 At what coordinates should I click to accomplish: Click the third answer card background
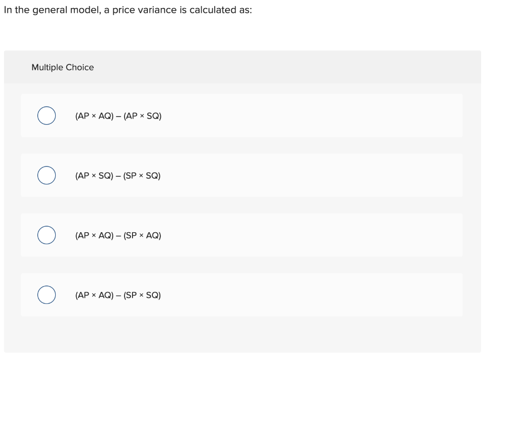[x=299, y=235]
